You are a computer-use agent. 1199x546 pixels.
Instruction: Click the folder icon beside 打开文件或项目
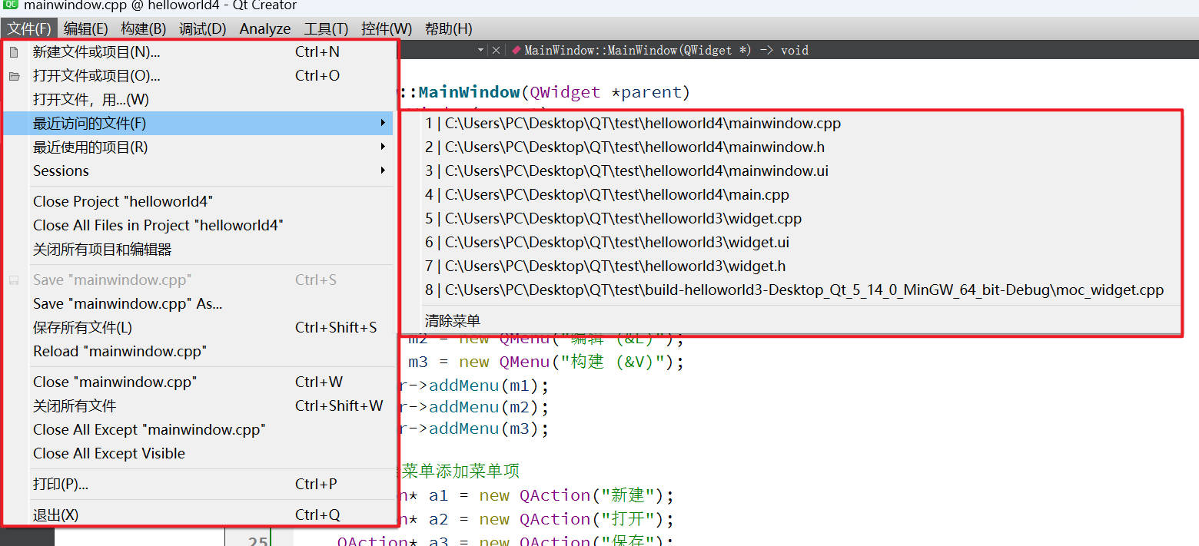(x=14, y=76)
